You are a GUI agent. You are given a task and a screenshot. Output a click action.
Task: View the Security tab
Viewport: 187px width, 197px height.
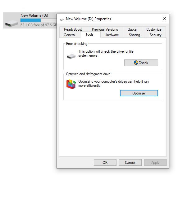click(x=155, y=35)
